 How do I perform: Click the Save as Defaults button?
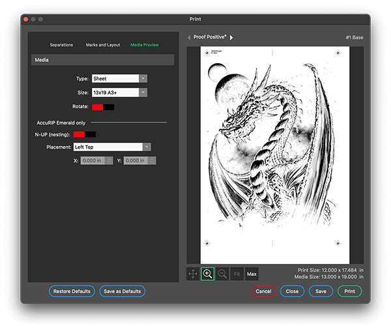[x=123, y=291]
